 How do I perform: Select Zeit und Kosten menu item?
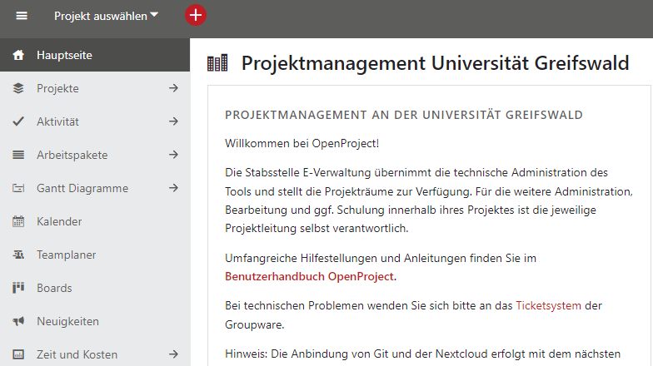(x=77, y=354)
